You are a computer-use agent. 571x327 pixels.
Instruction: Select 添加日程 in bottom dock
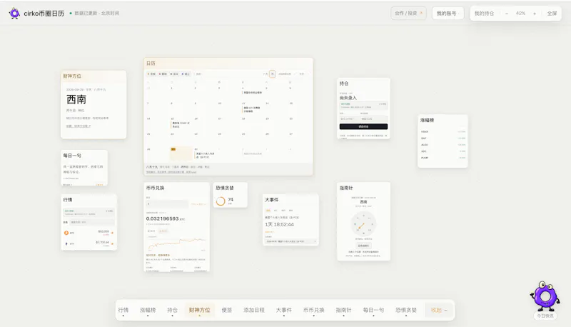254,310
